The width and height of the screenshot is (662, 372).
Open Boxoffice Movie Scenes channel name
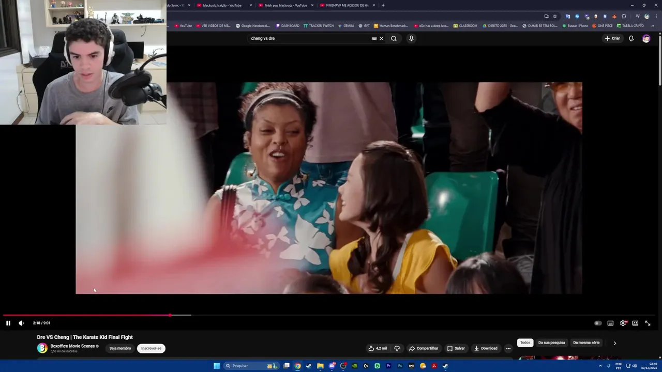coord(72,346)
